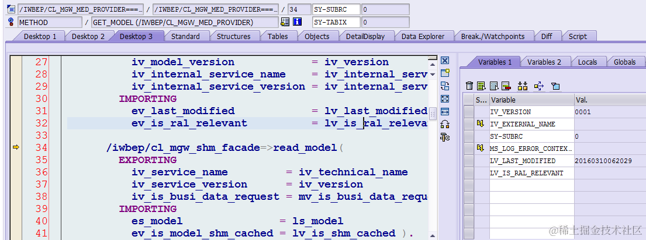The image size is (646, 240).
Task: Open the DetailDisplay tab
Action: pyautogui.click(x=365, y=37)
